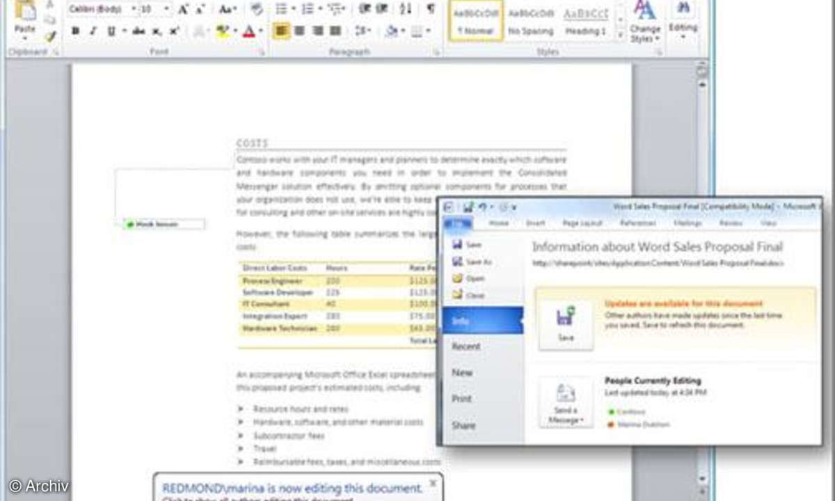Click the Send a Message envelope icon
835x501 pixels.
(x=566, y=394)
